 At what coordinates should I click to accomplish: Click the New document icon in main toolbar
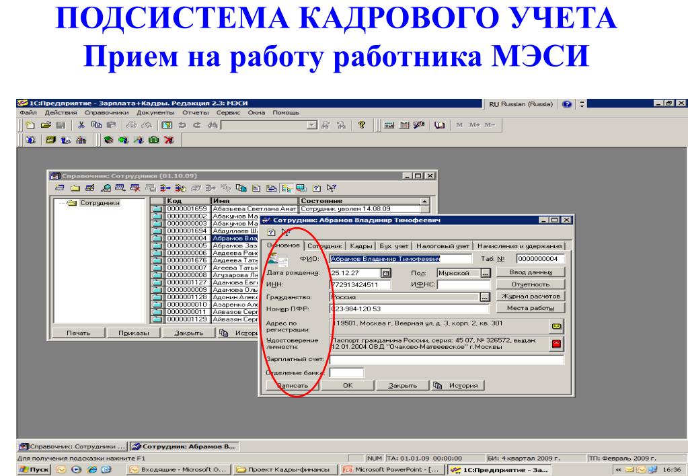(x=30, y=125)
